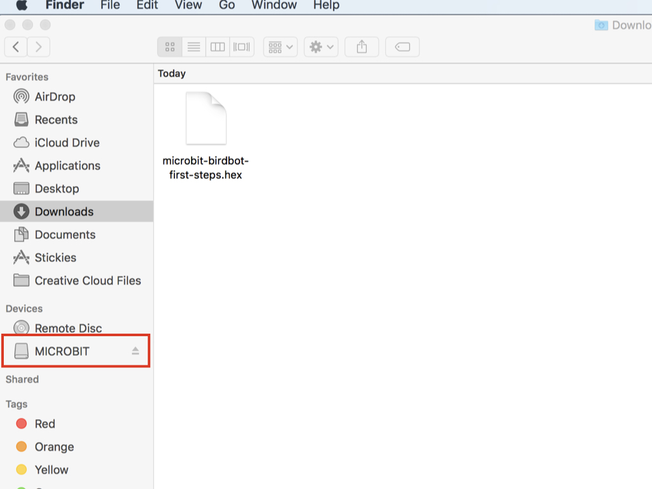Click the Creative Cloud Files folder icon
Viewport: 652px width, 489px height.
click(x=21, y=280)
